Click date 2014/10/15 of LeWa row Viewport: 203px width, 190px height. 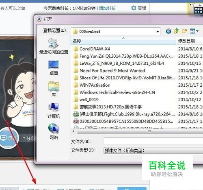pyautogui.click(x=190, y=63)
